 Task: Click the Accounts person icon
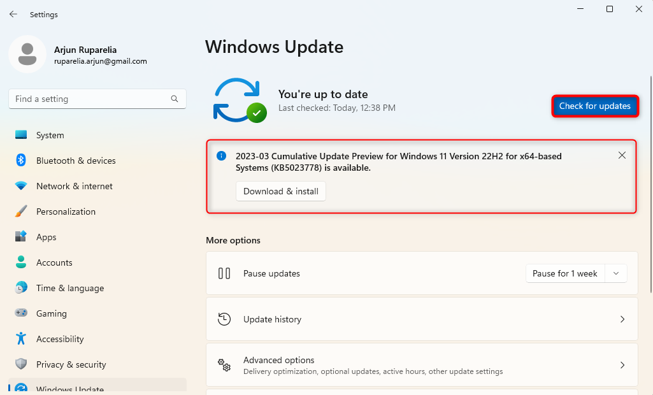point(21,262)
